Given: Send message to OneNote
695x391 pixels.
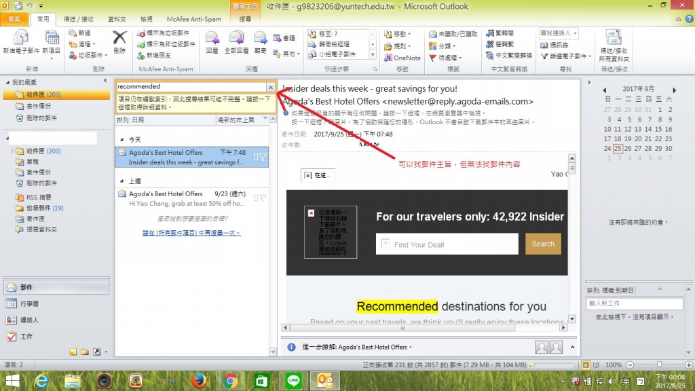Looking at the screenshot, I should [x=402, y=58].
